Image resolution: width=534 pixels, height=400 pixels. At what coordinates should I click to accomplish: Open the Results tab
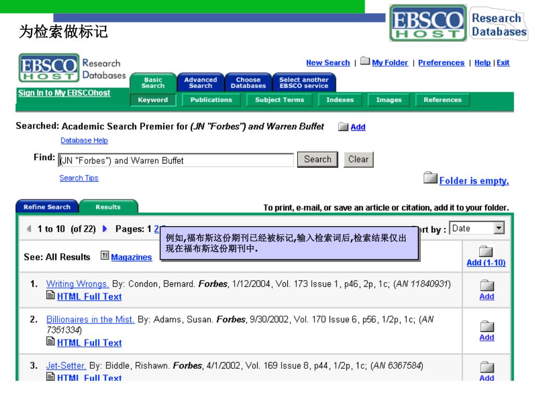(x=108, y=207)
